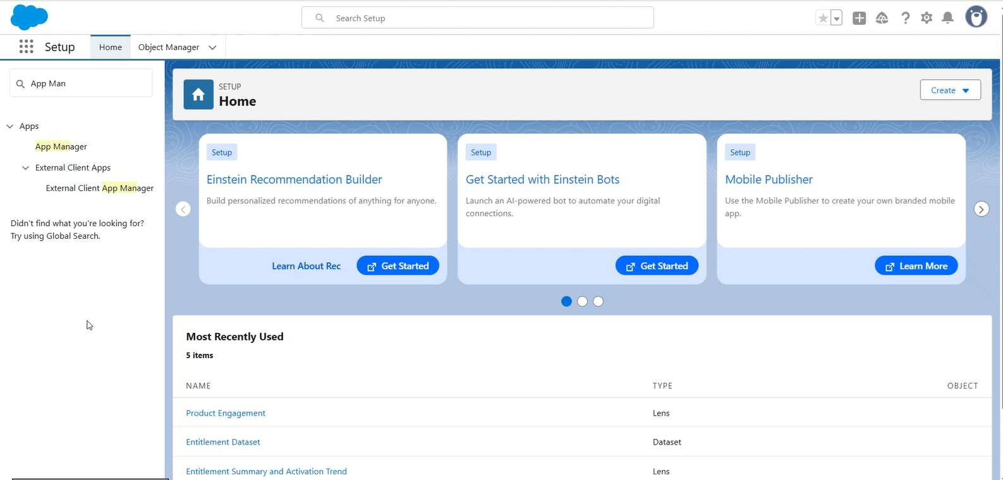Click the Salesforce cloud logo
This screenshot has height=480, width=1003.
click(x=29, y=17)
